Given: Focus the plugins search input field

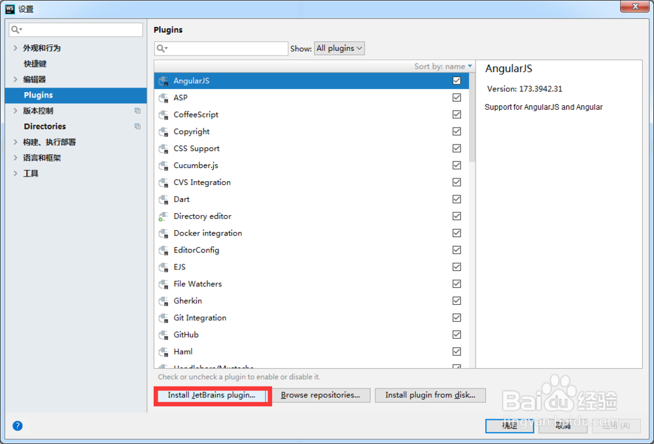Looking at the screenshot, I should point(221,48).
